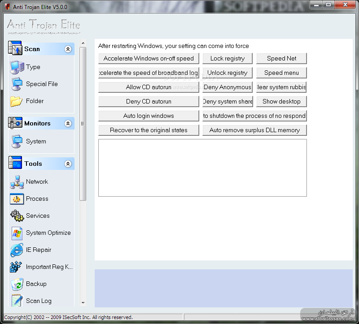Click the Special File scan icon
The width and height of the screenshot is (359, 324).
17,84
